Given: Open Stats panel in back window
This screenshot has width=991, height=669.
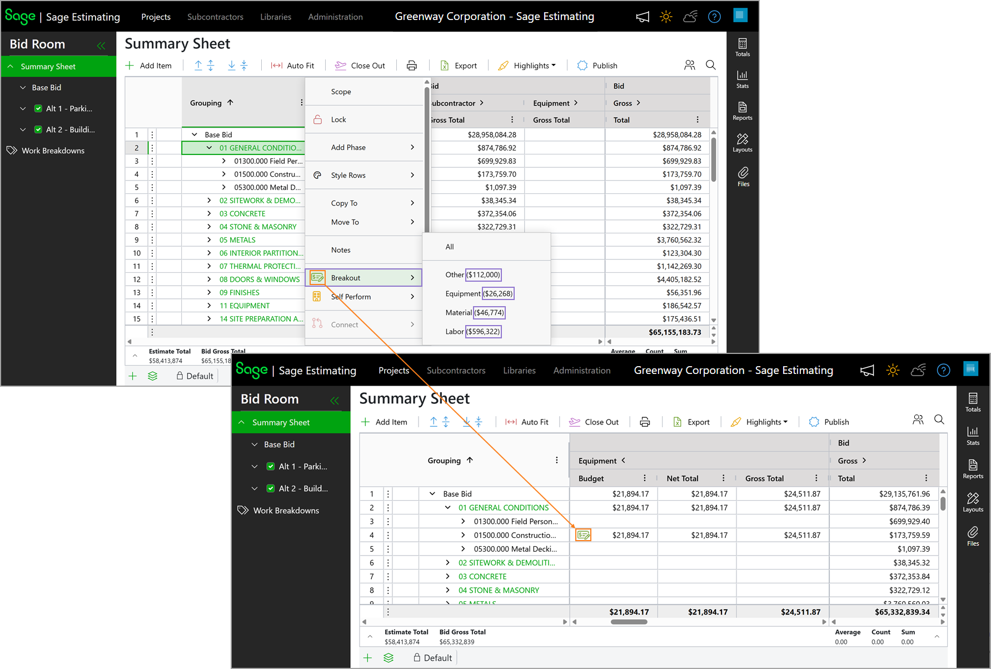Looking at the screenshot, I should (743, 79).
